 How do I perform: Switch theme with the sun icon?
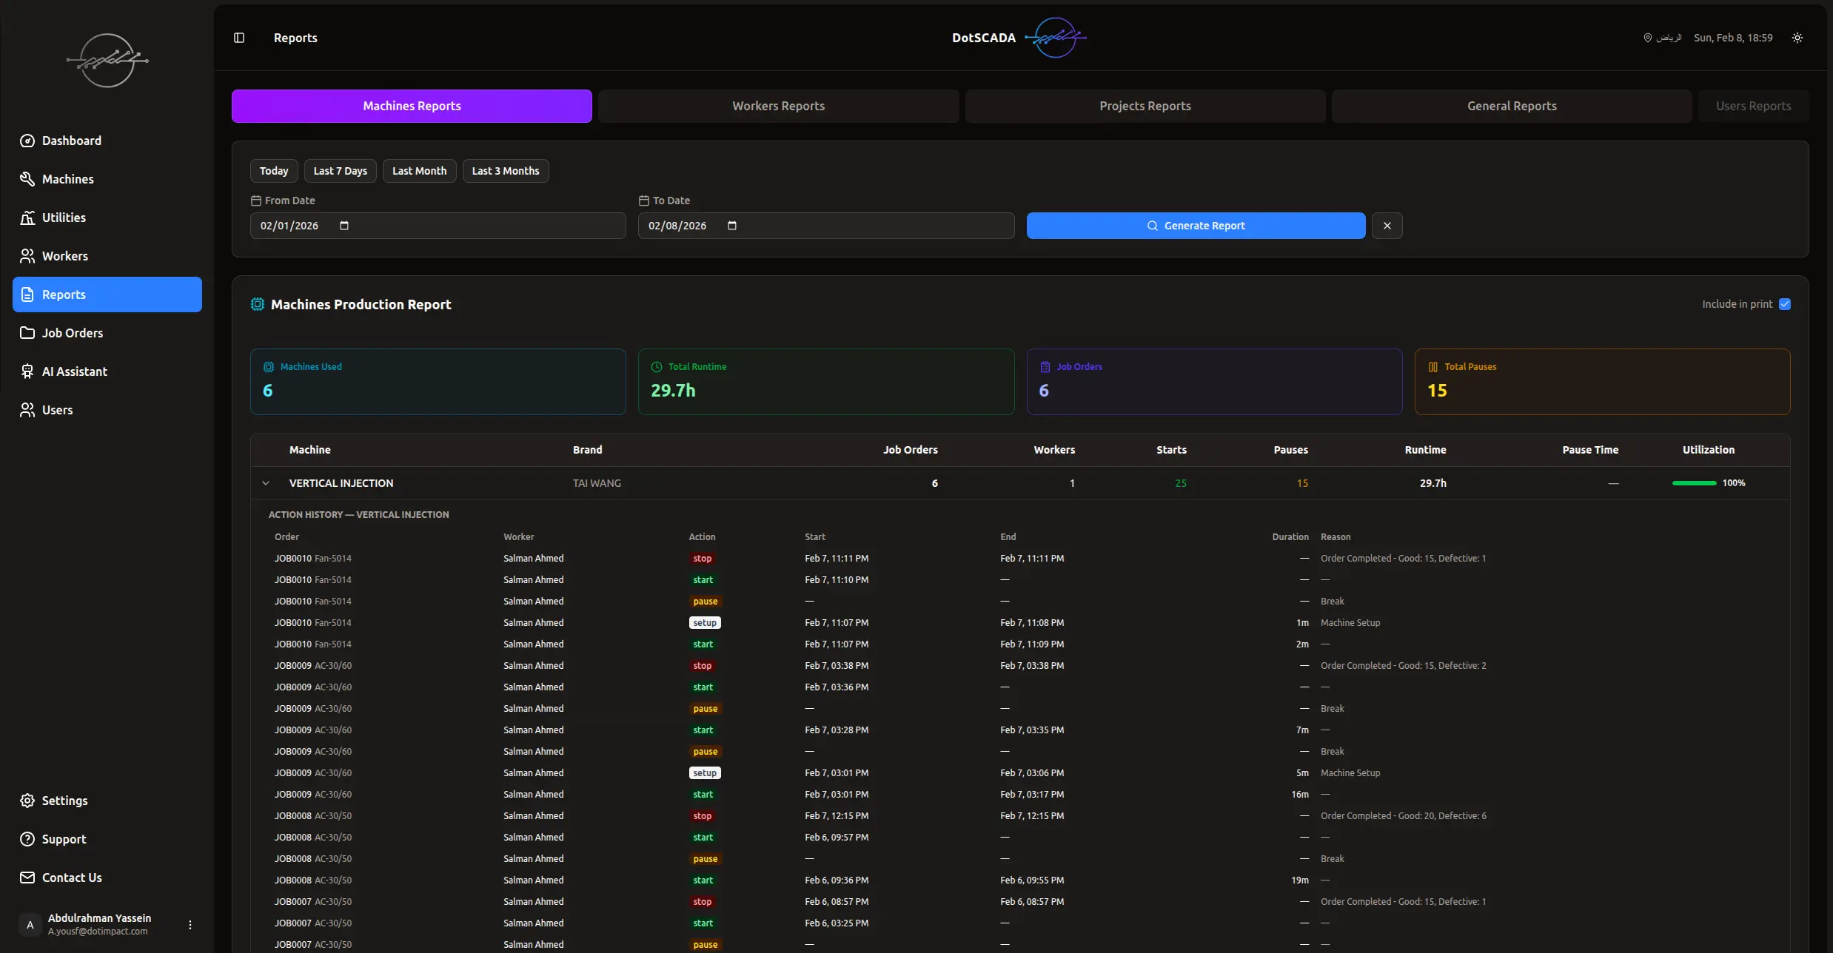point(1797,38)
